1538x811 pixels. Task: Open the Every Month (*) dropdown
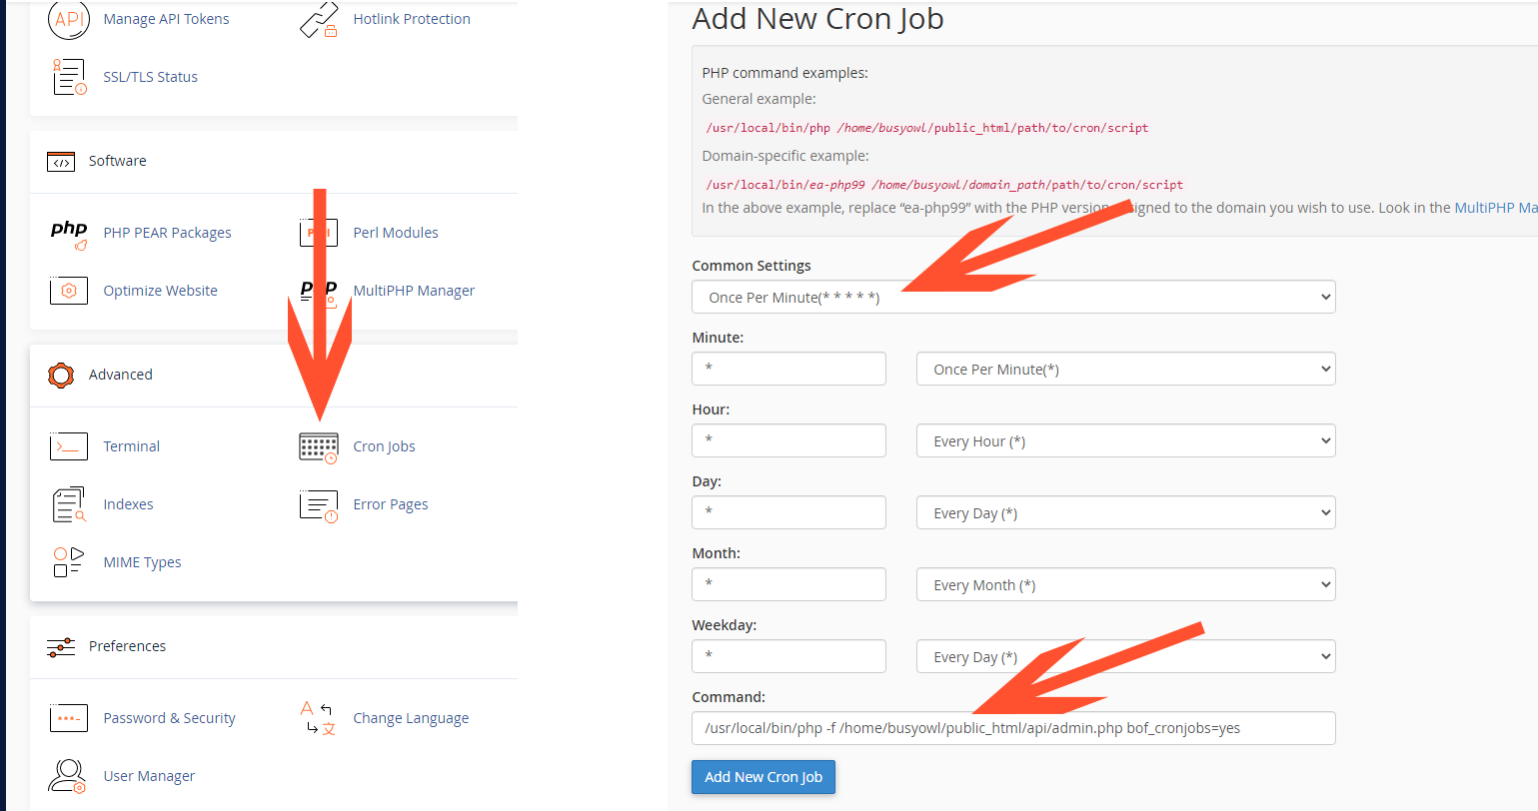(1126, 584)
